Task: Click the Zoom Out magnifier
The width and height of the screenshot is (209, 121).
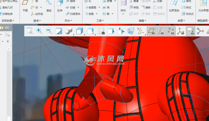Action: [x=49, y=31]
